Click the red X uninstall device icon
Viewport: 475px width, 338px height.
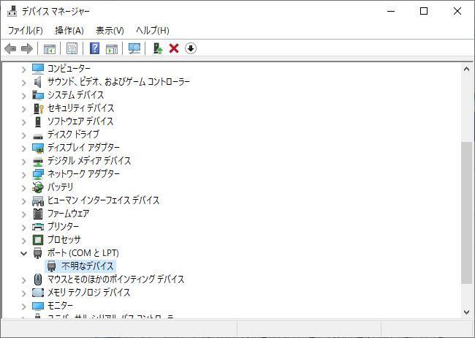tap(174, 48)
